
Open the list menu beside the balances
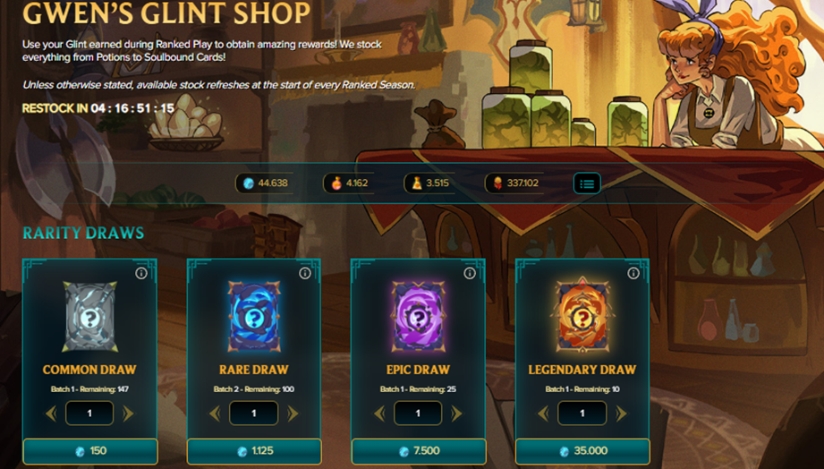coord(587,183)
